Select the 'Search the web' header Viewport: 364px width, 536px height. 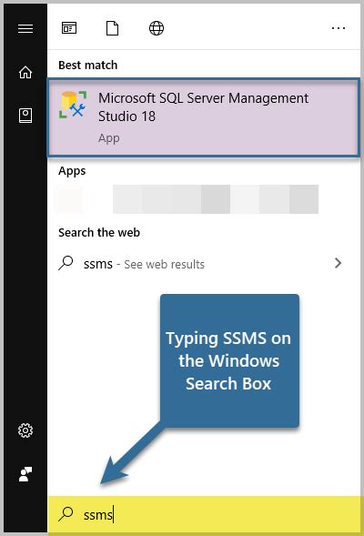click(x=99, y=232)
